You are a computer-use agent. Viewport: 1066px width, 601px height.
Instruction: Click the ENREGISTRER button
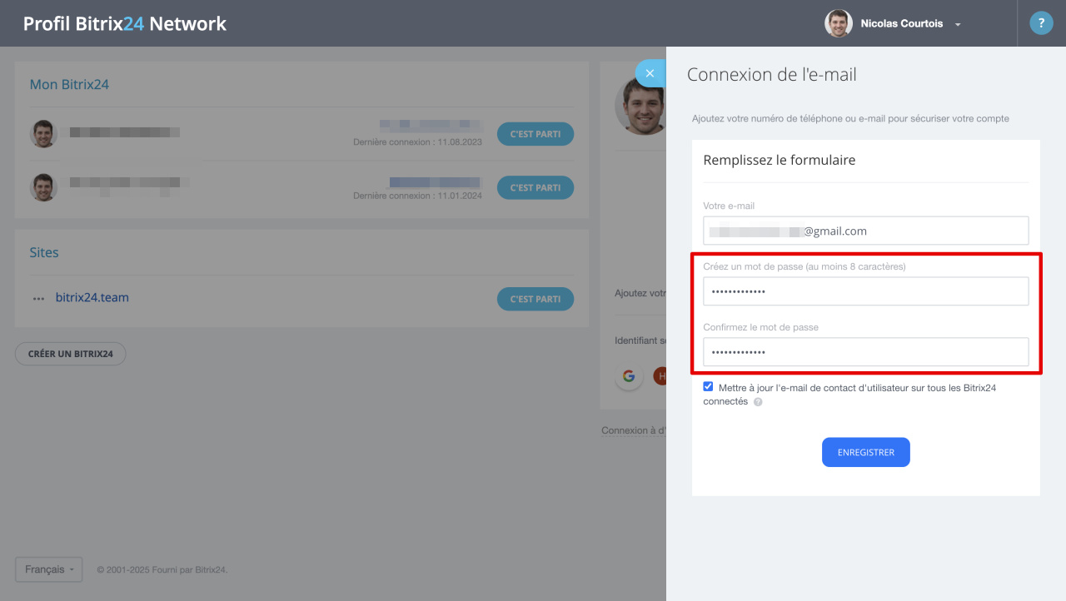(x=865, y=452)
